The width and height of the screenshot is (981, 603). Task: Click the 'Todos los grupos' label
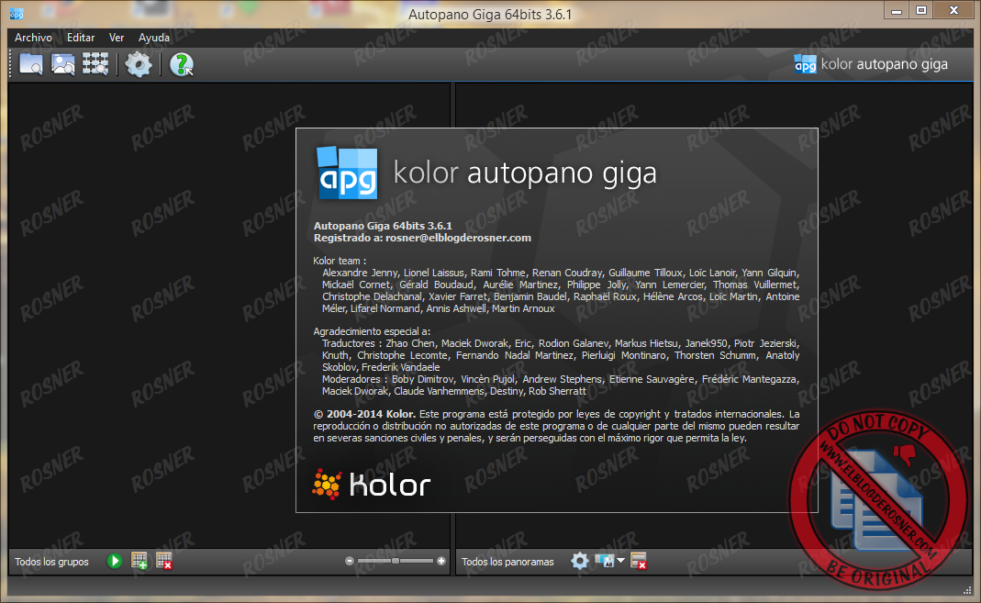click(x=52, y=562)
